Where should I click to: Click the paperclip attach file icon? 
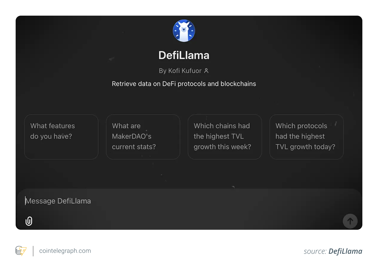(x=29, y=221)
